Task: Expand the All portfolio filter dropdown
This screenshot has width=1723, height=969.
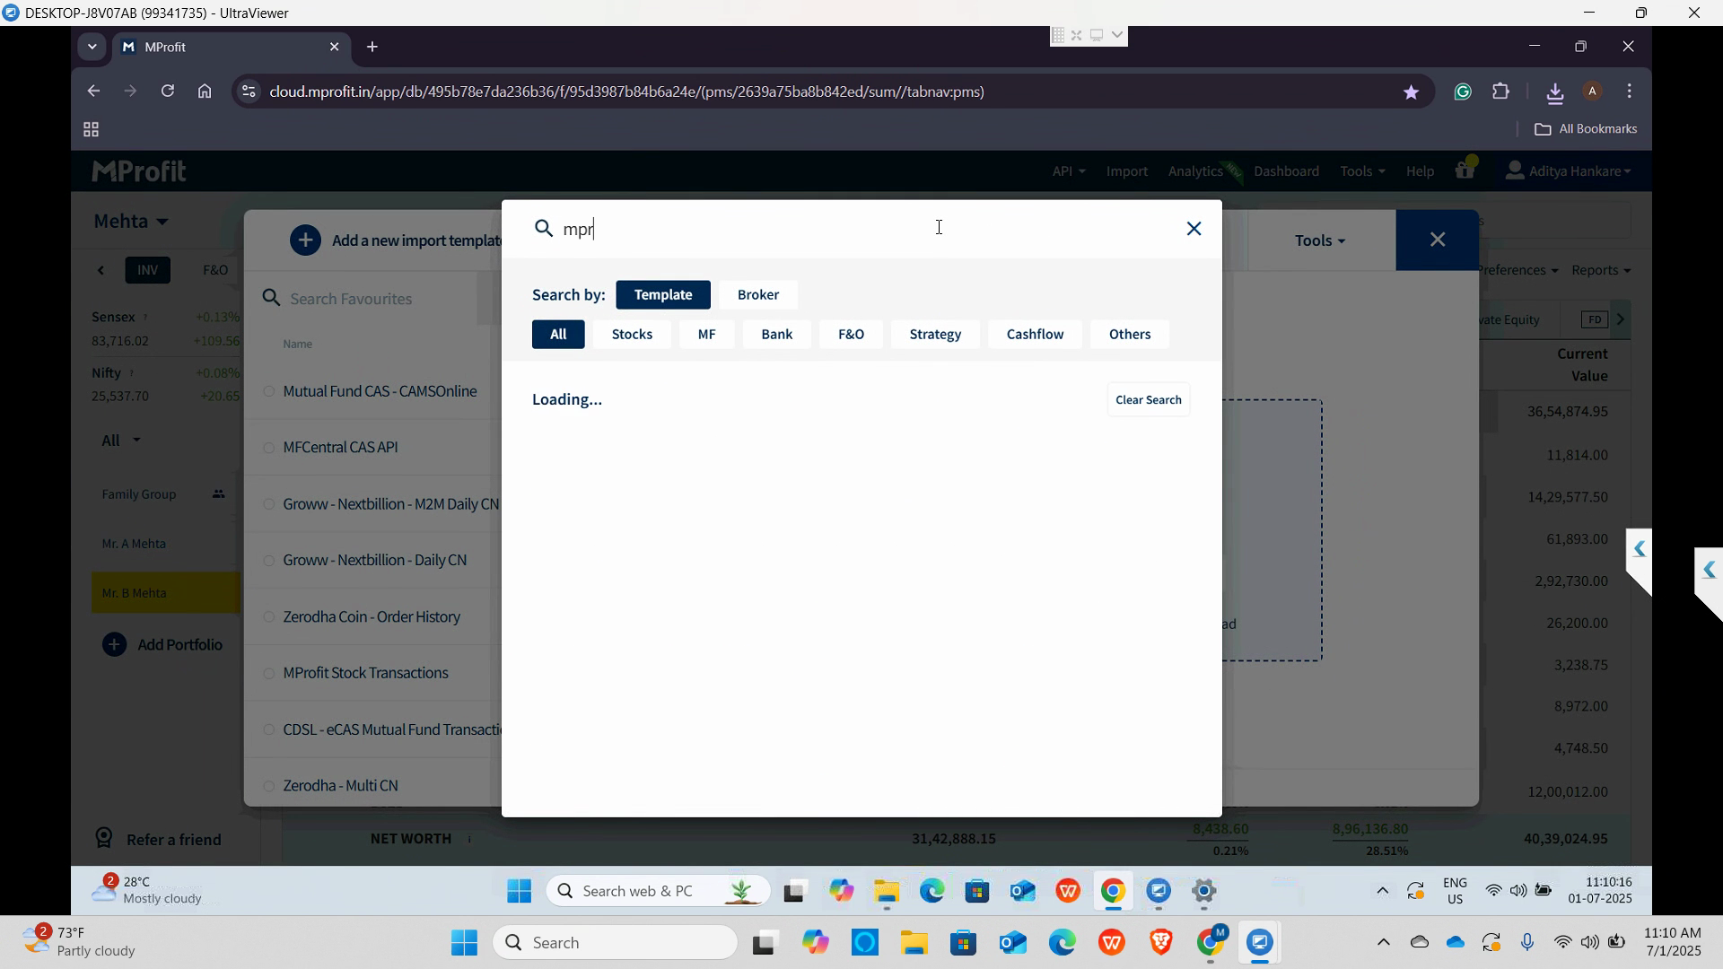Action: tap(121, 441)
